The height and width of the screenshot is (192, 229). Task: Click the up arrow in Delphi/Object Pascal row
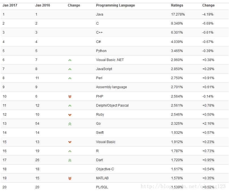click(x=70, y=105)
